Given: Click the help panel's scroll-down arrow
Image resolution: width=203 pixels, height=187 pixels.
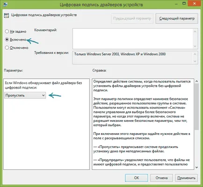Looking at the screenshot, I should pos(196,167).
